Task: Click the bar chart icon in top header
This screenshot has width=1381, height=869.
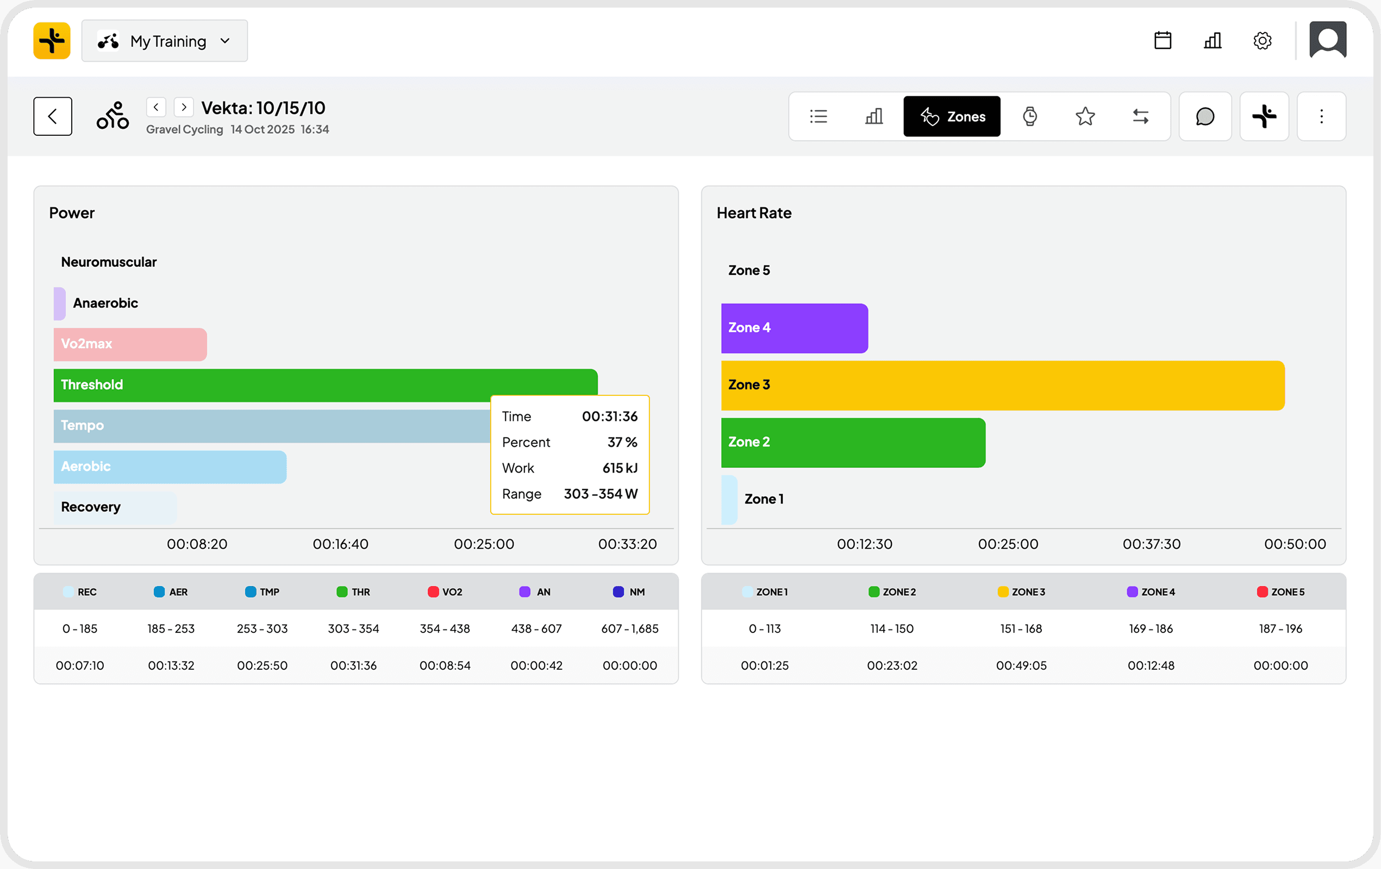Action: (x=1213, y=41)
